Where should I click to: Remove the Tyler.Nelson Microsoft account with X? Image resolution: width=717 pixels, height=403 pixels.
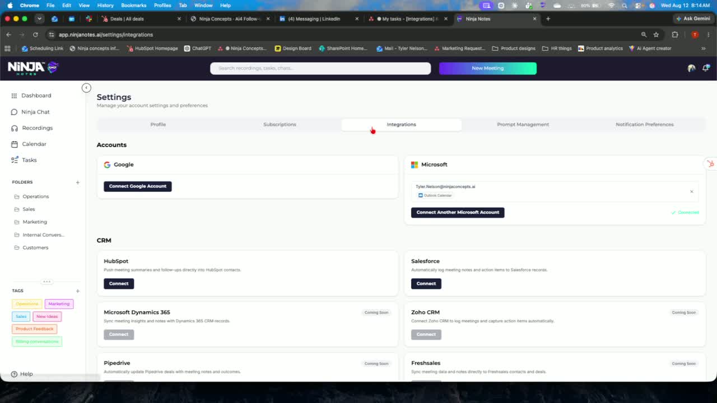[691, 191]
